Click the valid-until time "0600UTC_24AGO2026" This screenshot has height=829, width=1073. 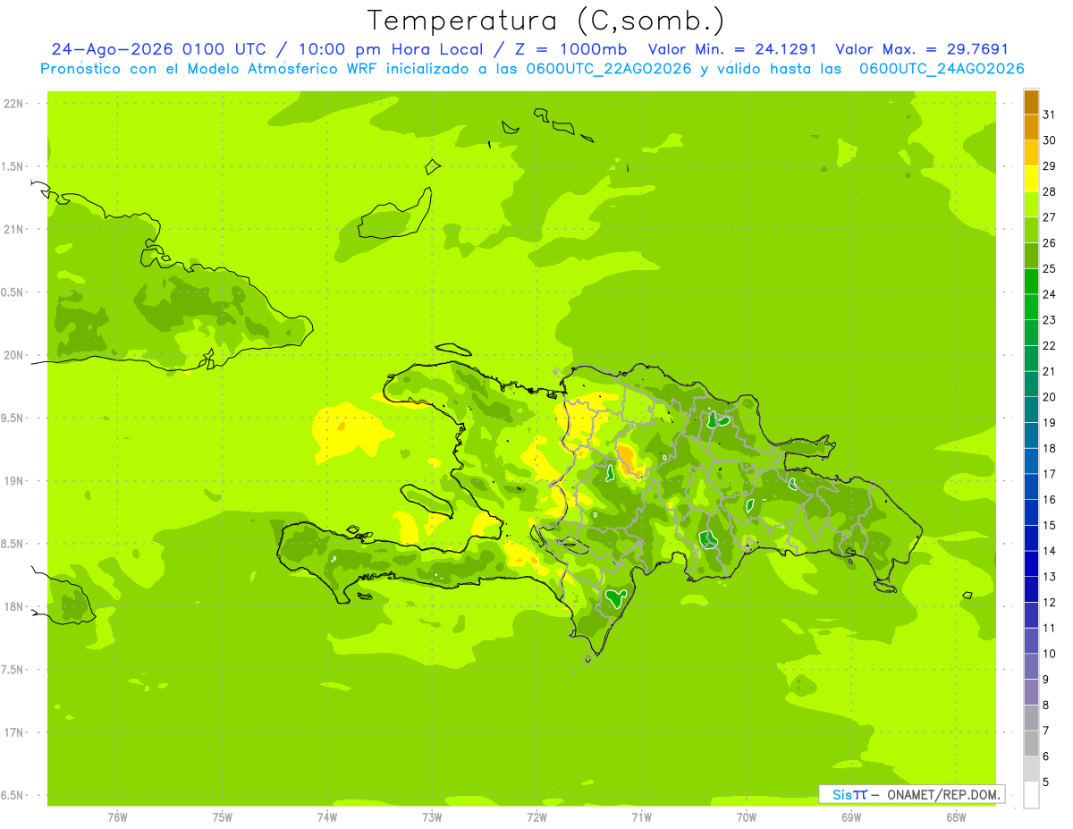pyautogui.click(x=942, y=69)
